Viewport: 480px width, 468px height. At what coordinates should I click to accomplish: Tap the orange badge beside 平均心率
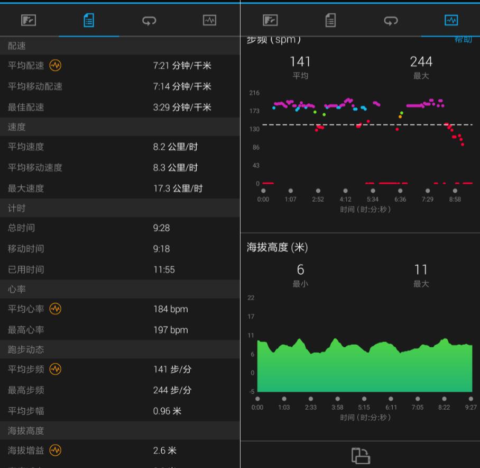[x=56, y=309]
